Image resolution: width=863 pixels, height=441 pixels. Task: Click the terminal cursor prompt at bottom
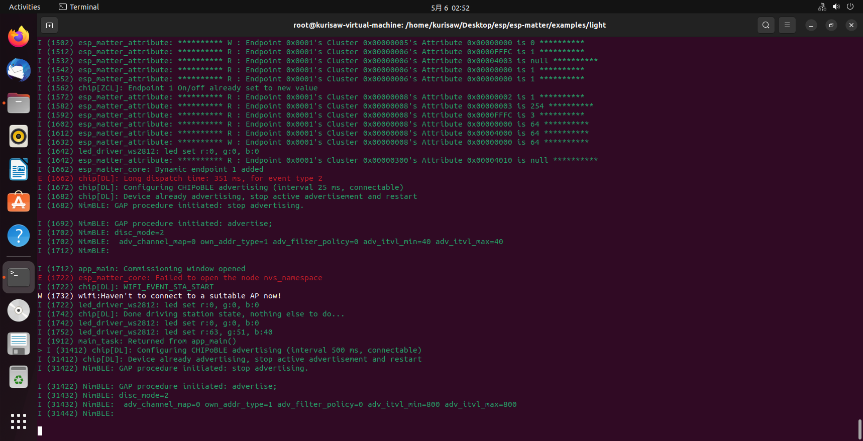[40, 431]
